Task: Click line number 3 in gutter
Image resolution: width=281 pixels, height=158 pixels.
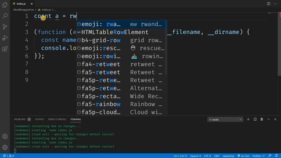Action: [x=26, y=32]
